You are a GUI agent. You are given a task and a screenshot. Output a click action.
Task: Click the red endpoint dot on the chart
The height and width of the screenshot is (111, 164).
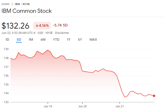[154, 96]
